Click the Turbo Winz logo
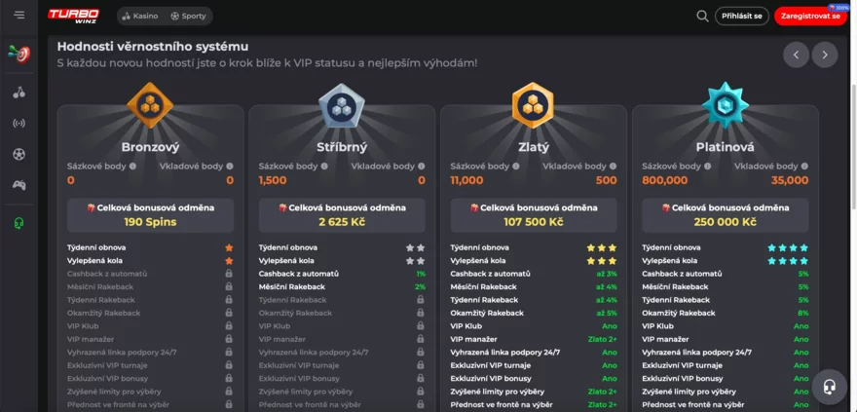Image resolution: width=857 pixels, height=412 pixels. tap(73, 16)
